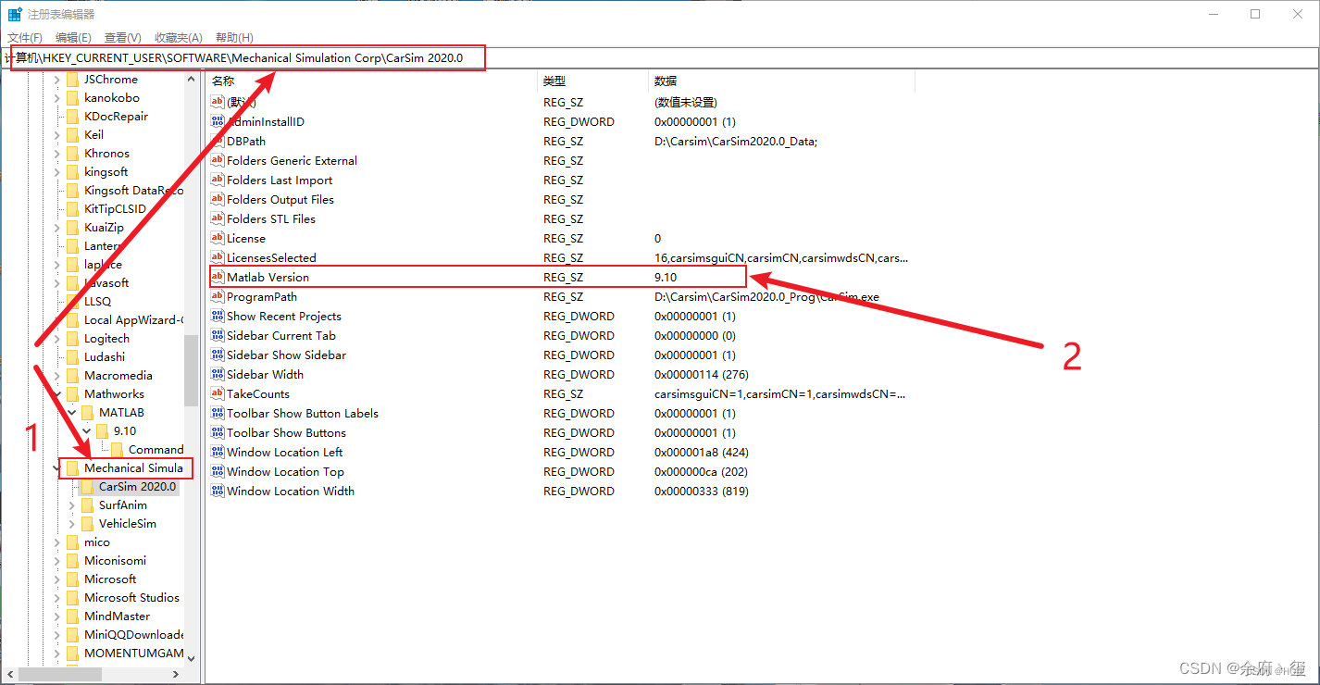Select the Microsoft Studios key
This screenshot has height=685, width=1320.
point(131,597)
